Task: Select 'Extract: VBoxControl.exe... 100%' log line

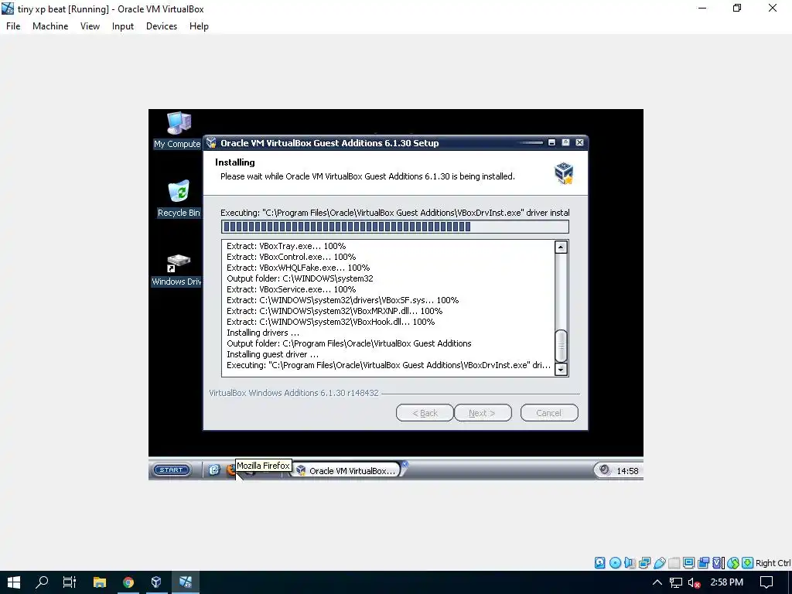Action: (291, 257)
